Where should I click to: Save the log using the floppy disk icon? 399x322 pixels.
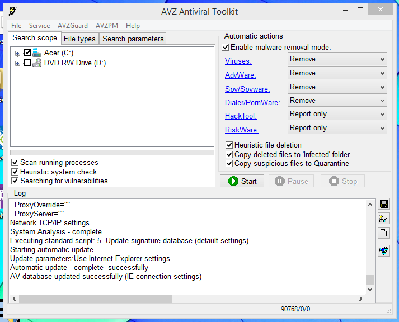[x=384, y=204]
